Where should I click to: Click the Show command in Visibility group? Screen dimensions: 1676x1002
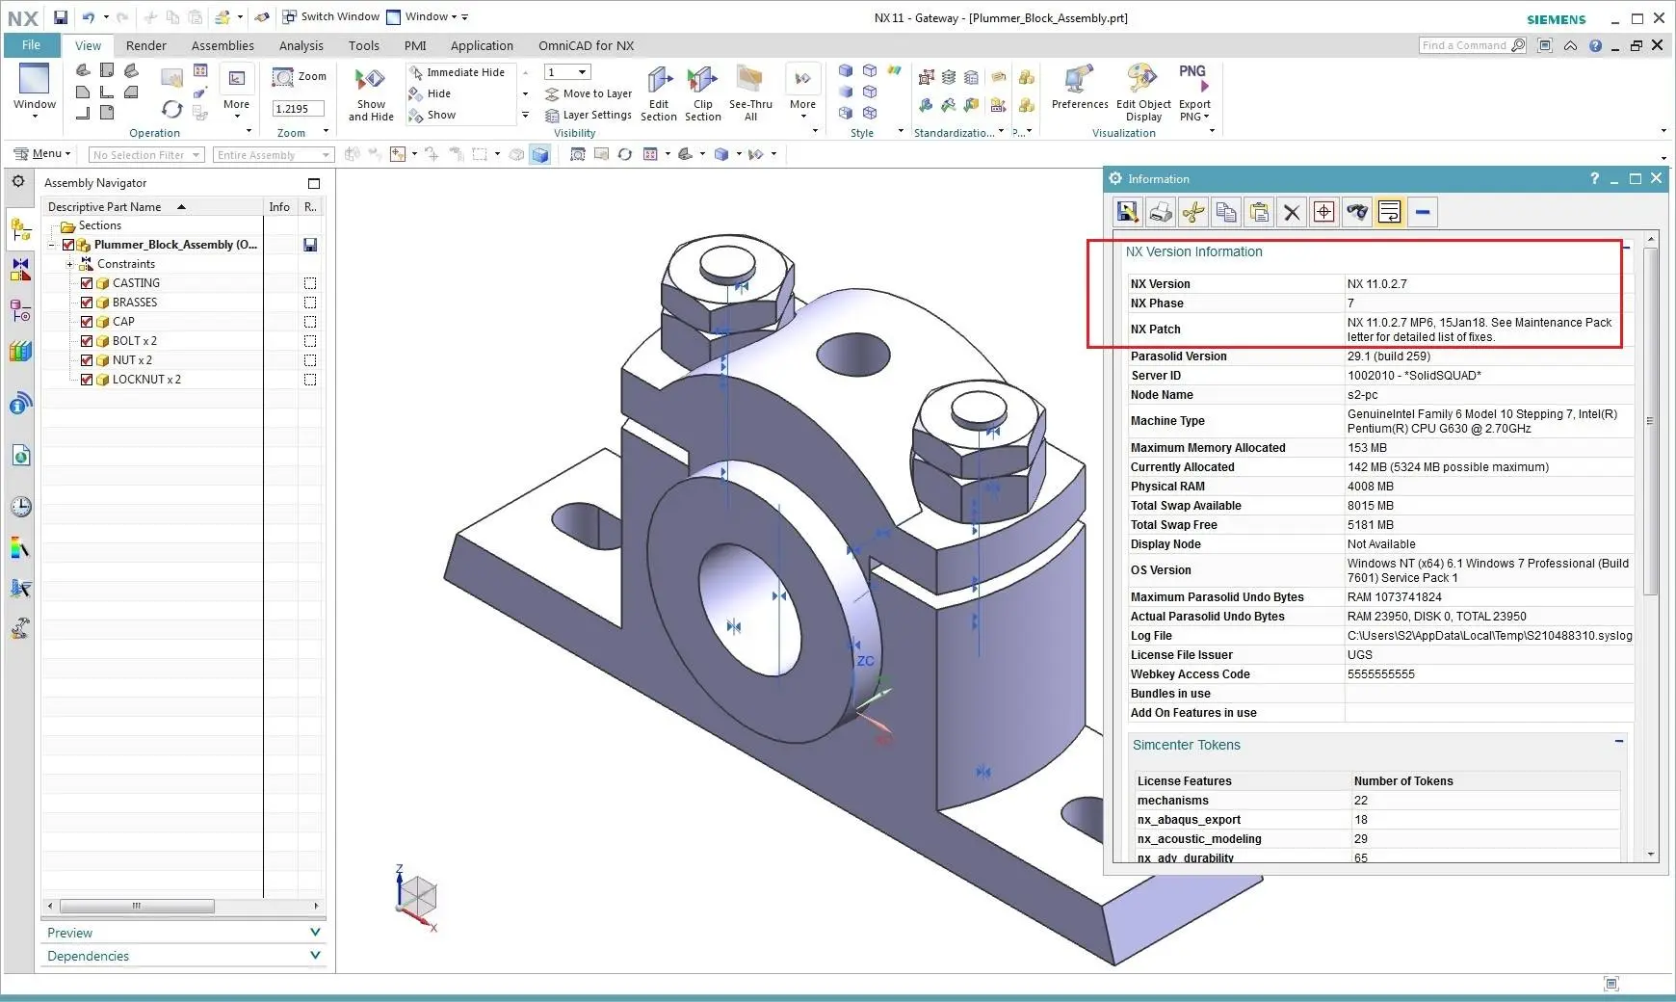(432, 115)
